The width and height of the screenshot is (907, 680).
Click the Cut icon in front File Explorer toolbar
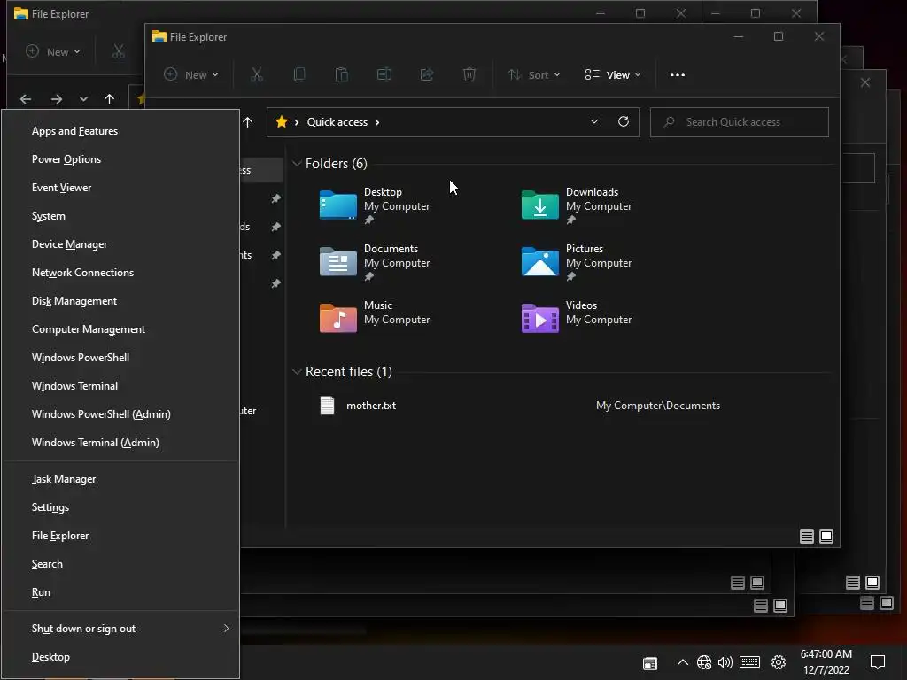click(257, 74)
